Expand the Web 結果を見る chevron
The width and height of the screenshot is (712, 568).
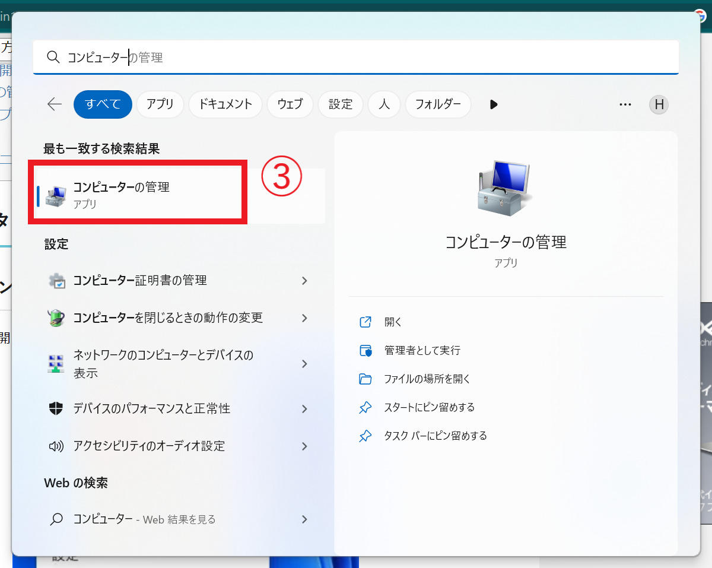click(x=304, y=519)
